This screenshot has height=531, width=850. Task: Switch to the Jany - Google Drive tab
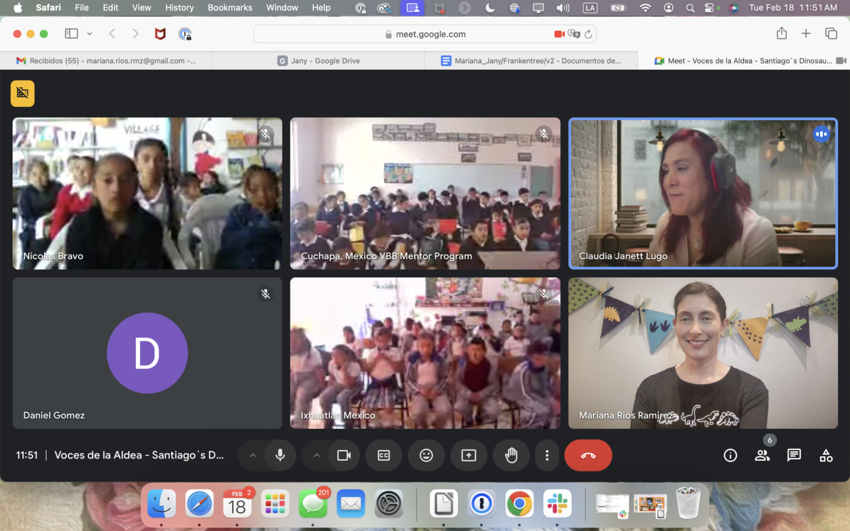pyautogui.click(x=319, y=61)
